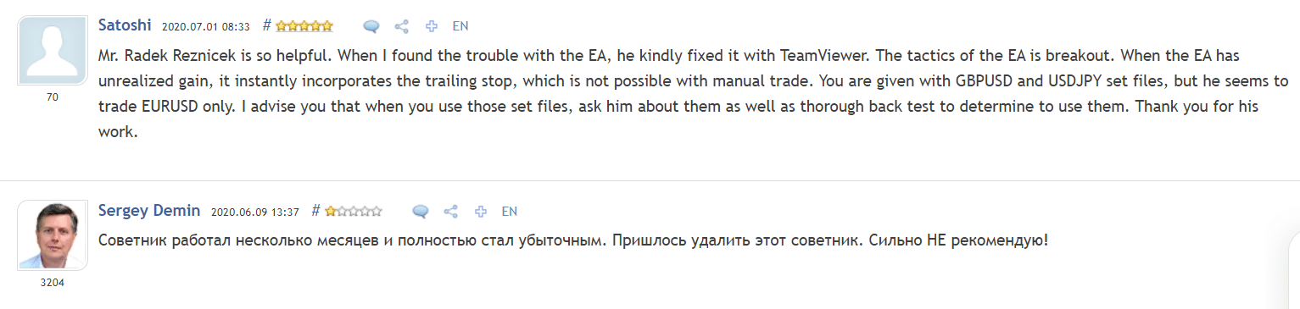Share Satoshi's review via share icon
The width and height of the screenshot is (1300, 309).
coord(402,26)
